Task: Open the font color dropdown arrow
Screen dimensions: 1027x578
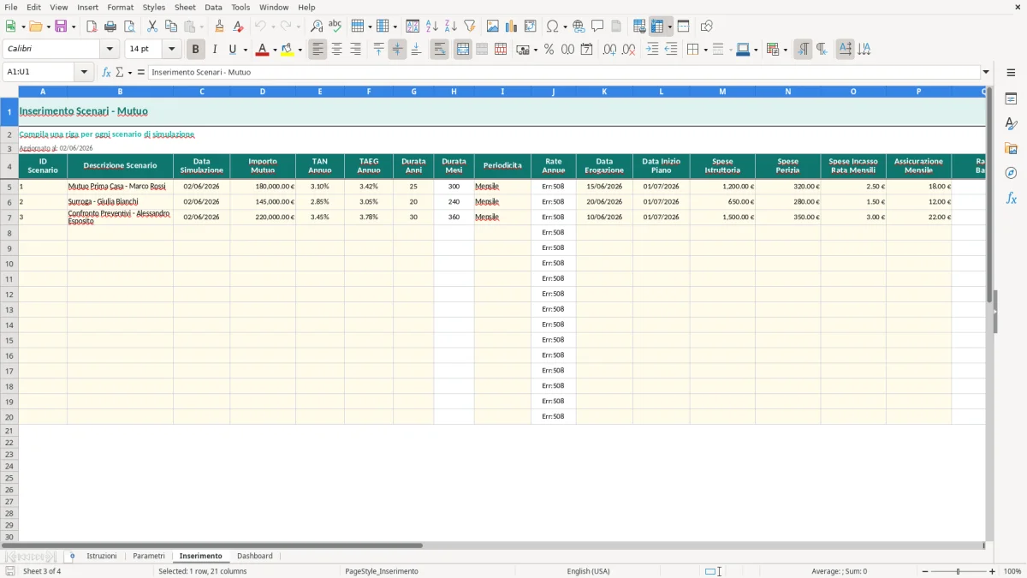Action: point(275,50)
